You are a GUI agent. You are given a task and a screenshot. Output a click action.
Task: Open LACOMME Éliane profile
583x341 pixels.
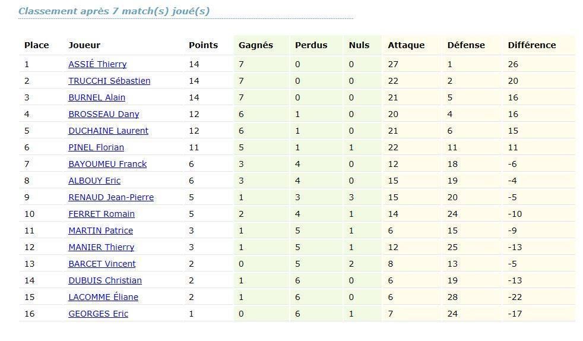pos(103,297)
